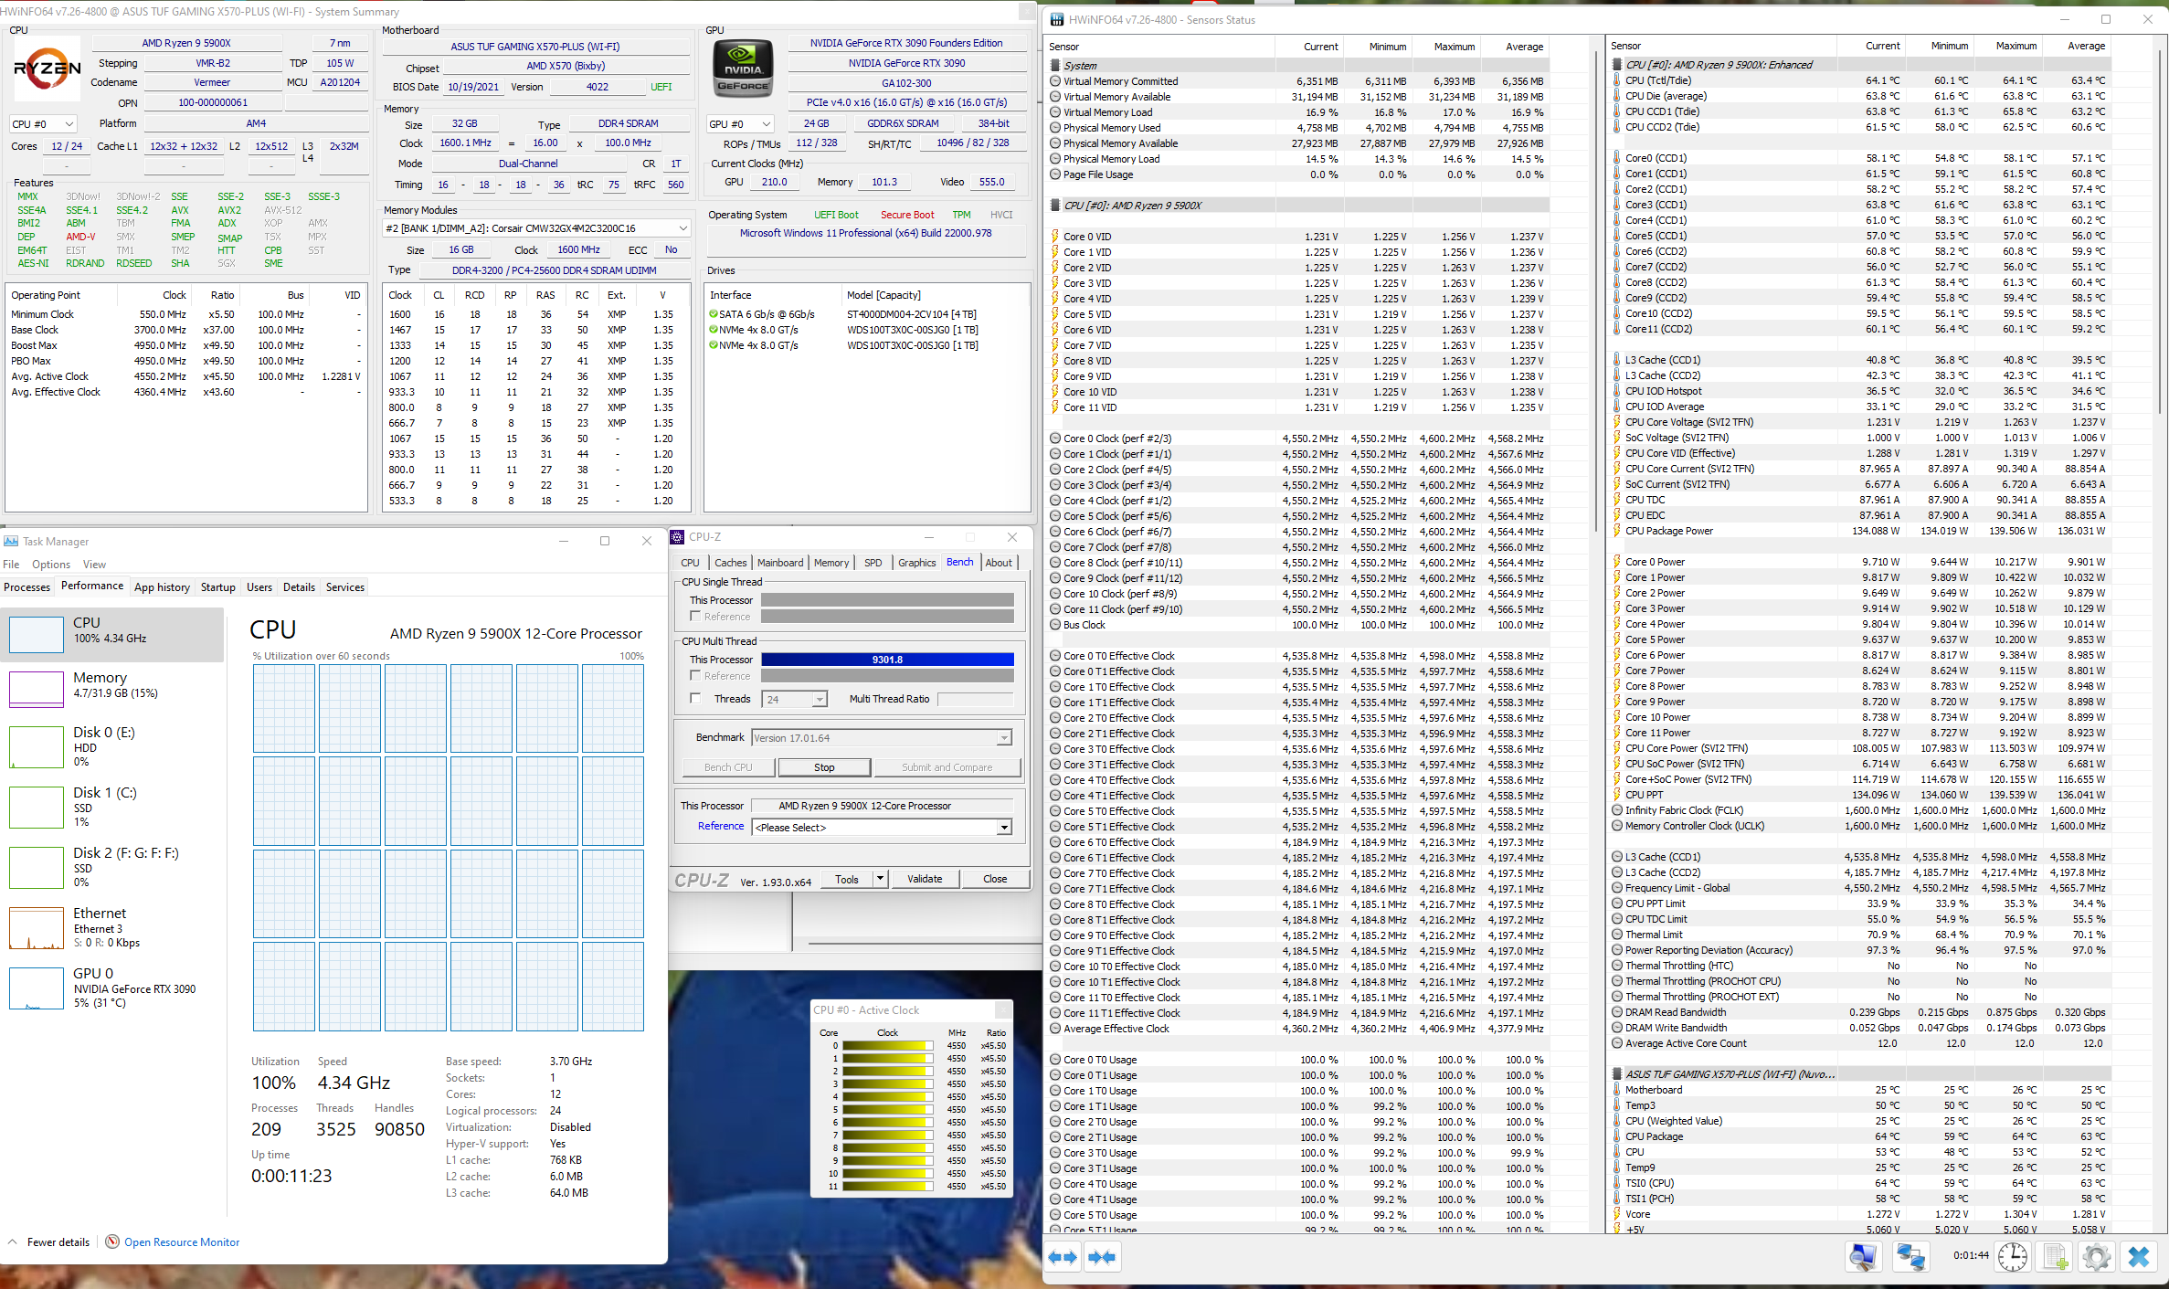Select the CPU graph thumbnail in Task Manager
The image size is (2169, 1289).
coord(37,634)
